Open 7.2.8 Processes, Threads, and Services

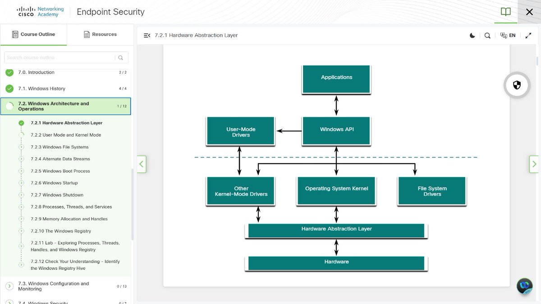[71, 207]
